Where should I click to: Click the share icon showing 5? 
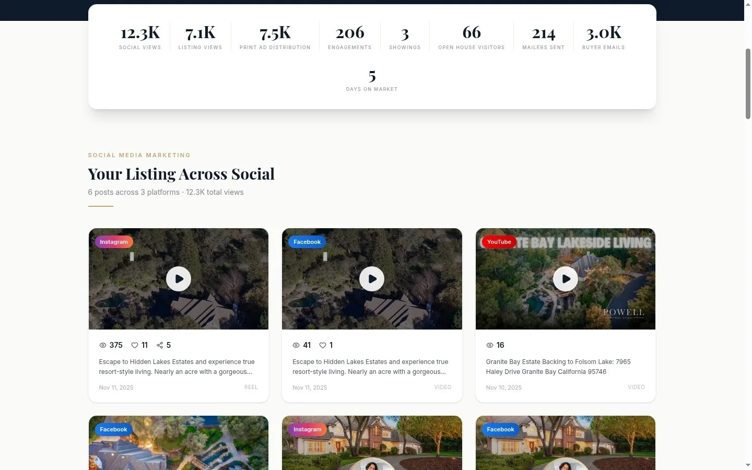click(x=160, y=345)
